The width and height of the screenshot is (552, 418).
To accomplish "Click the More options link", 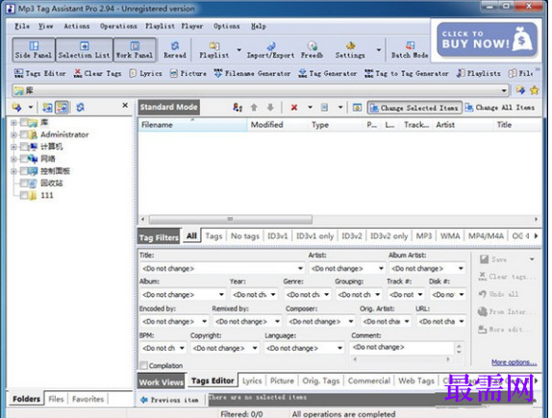I will click(514, 362).
